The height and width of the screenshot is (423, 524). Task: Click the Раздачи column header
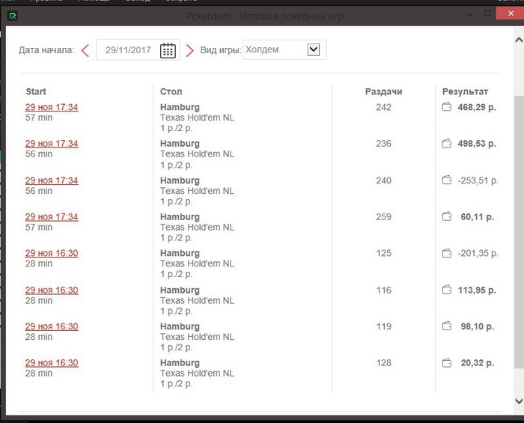(x=383, y=91)
